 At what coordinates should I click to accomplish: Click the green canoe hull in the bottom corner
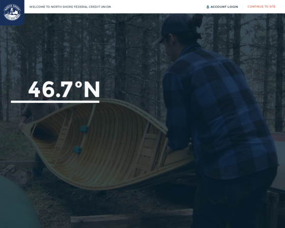point(17,204)
